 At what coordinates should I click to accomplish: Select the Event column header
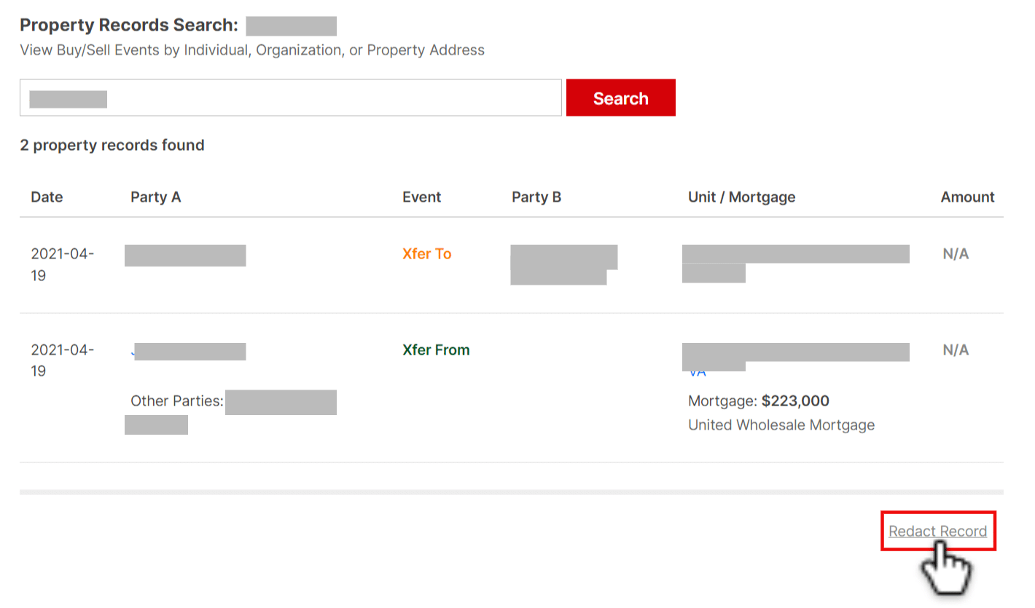point(421,197)
